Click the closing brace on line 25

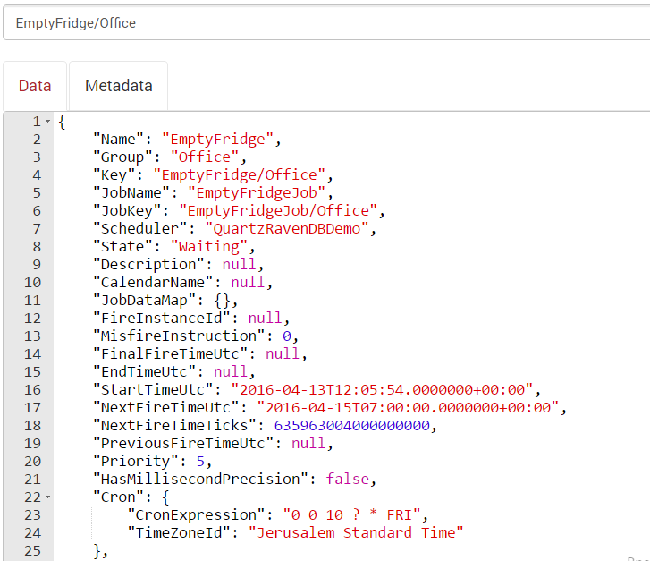pos(97,551)
